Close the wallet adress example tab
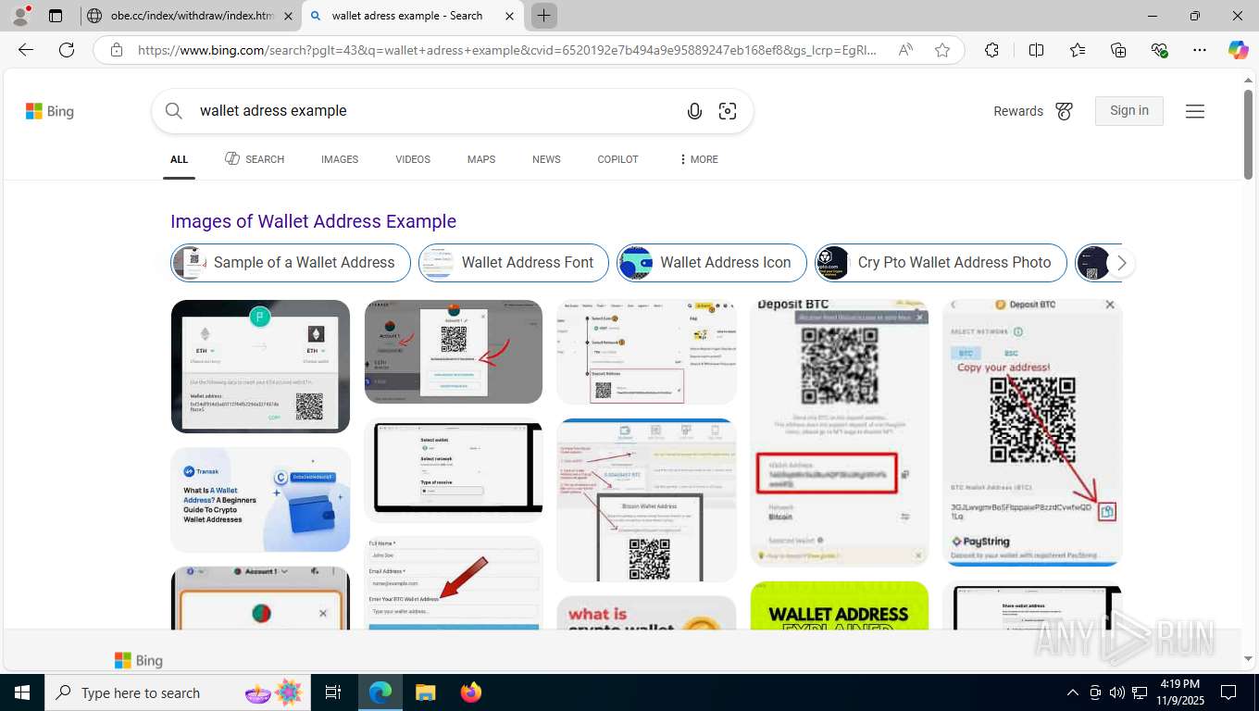The height and width of the screenshot is (711, 1259). coord(509,16)
